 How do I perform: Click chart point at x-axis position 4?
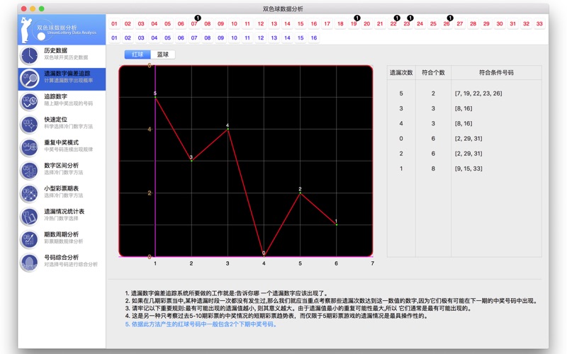pyautogui.click(x=264, y=256)
